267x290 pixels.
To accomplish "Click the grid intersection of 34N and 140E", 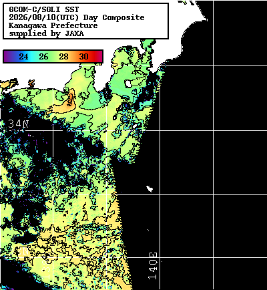I will 160,130.
